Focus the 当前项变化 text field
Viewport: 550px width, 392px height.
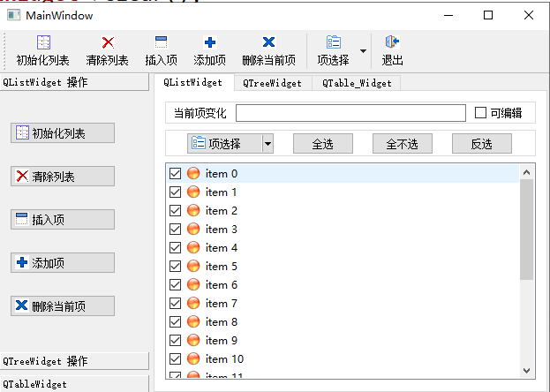tap(350, 113)
